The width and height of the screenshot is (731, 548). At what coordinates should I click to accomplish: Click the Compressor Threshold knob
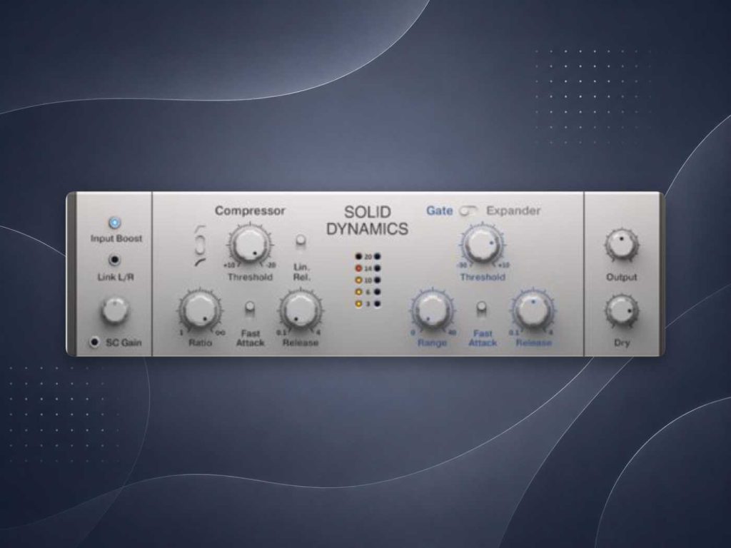(x=251, y=244)
